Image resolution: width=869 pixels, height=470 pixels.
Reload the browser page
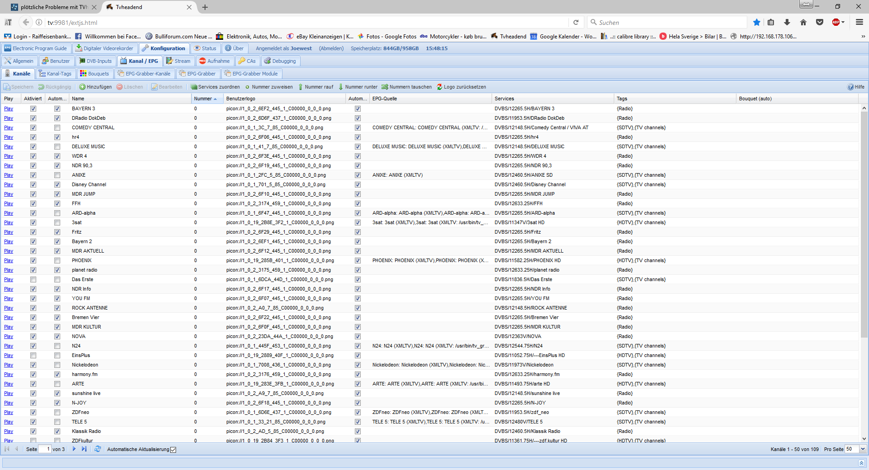(576, 22)
